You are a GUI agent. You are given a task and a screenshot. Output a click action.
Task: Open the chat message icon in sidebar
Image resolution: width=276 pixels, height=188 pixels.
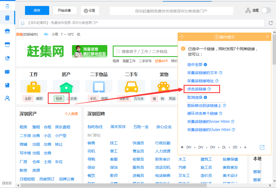click(7, 72)
